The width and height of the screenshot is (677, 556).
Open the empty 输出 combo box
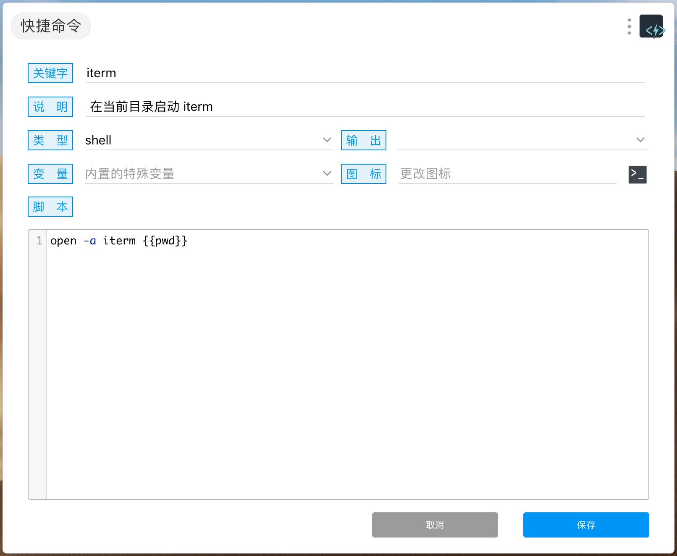522,140
